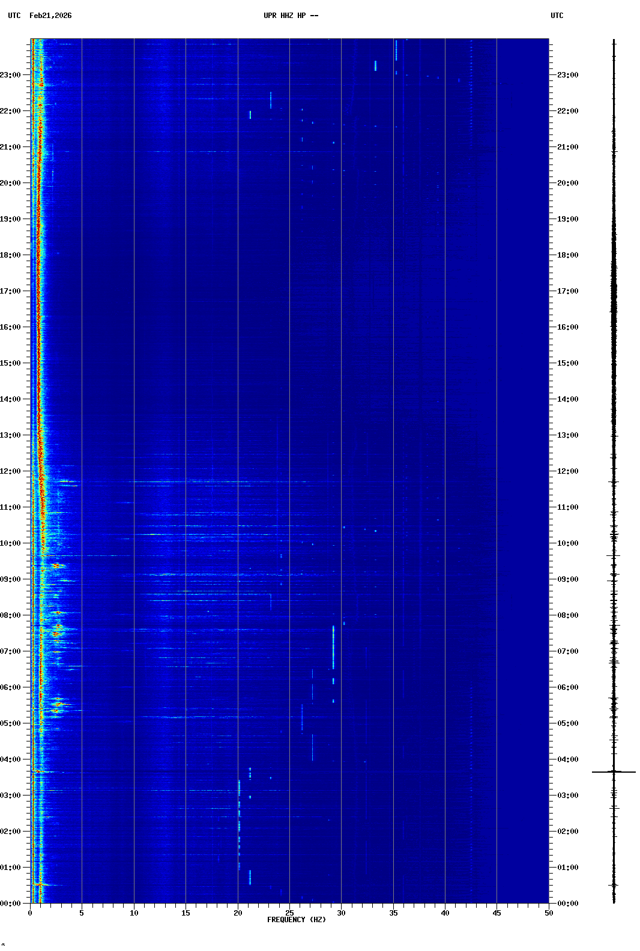
Task: Click the FREQUENCY (HZ) axis label
Action: 297,920
